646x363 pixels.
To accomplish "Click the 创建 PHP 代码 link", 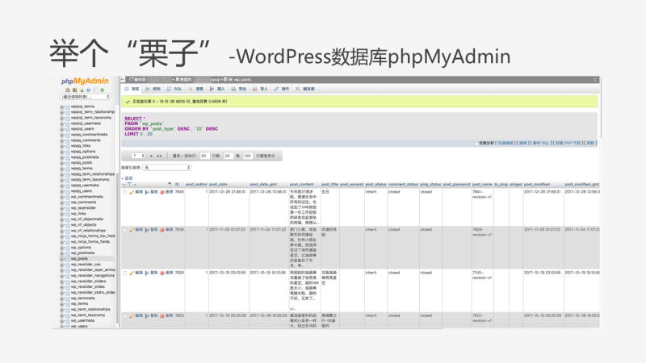I will coord(568,144).
